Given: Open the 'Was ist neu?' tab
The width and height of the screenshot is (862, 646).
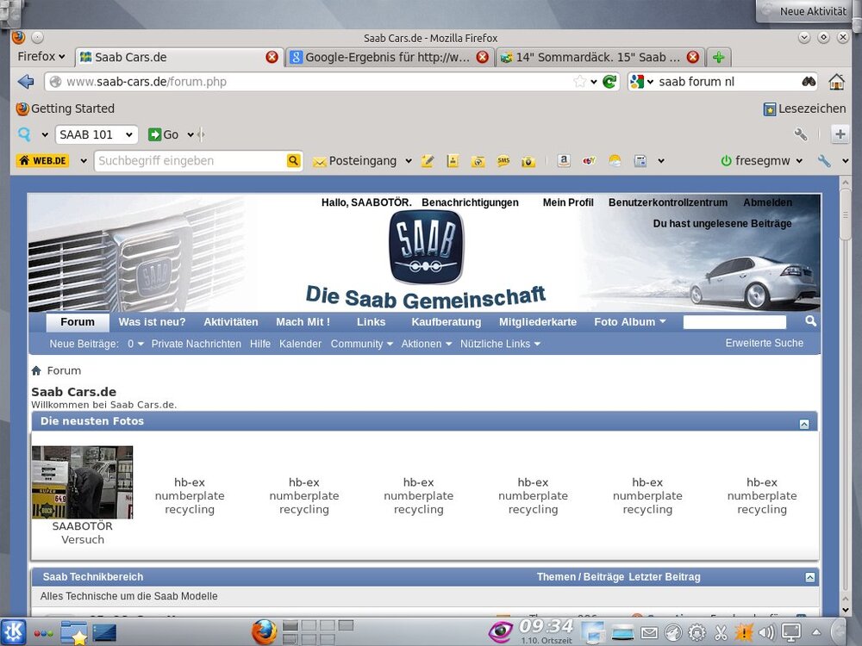Looking at the screenshot, I should 152,322.
